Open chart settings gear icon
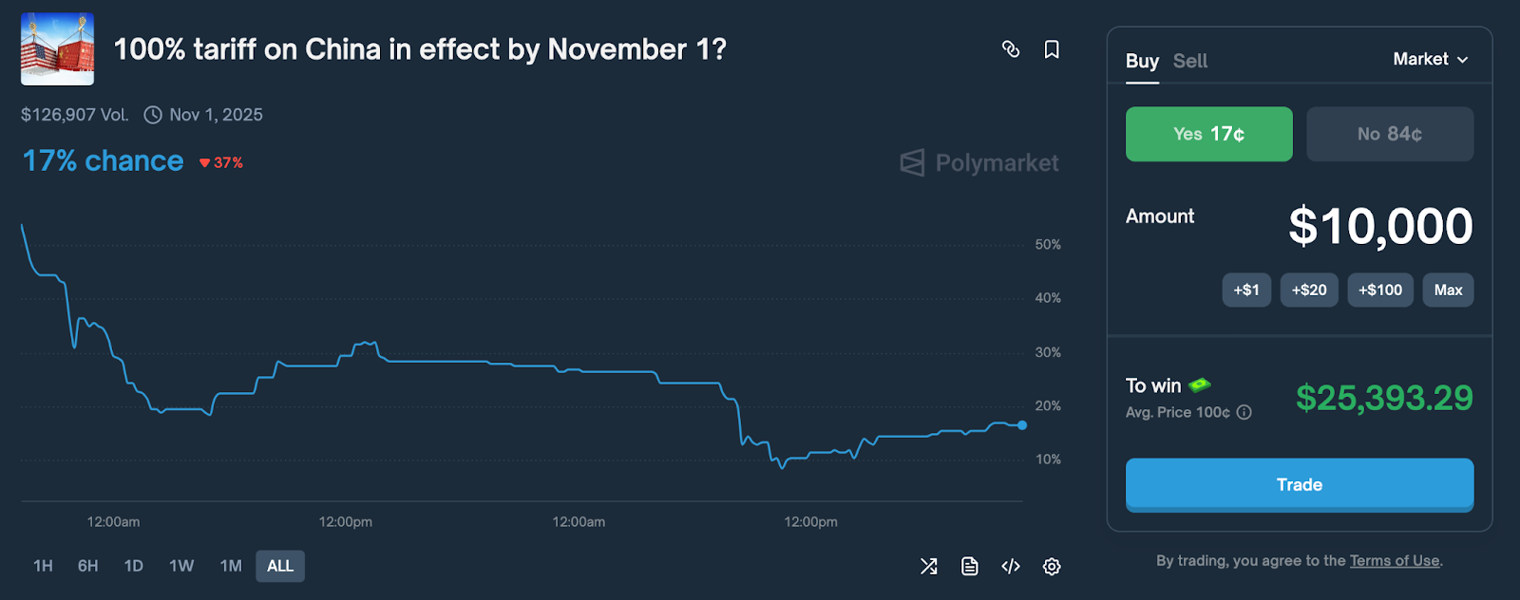 point(1052,567)
